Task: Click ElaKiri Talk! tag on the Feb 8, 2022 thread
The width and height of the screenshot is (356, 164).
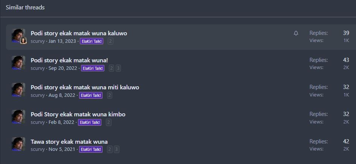Action: pos(90,122)
